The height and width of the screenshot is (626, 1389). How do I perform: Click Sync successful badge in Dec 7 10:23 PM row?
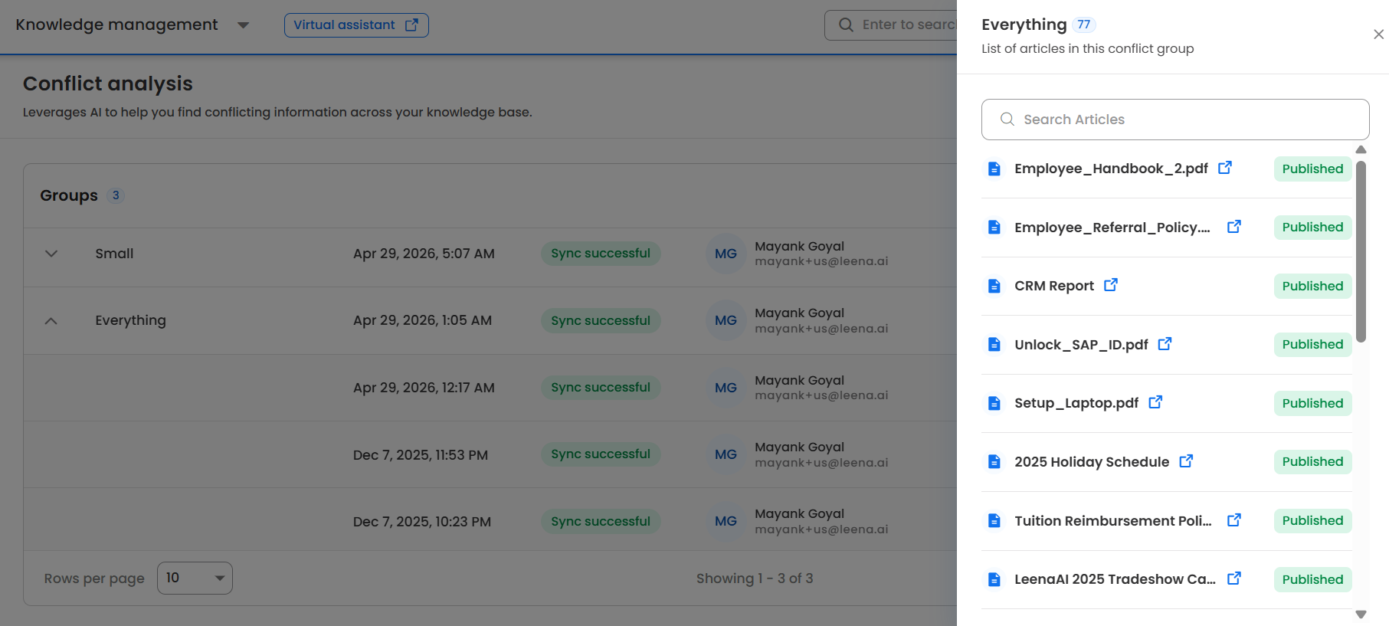point(601,521)
